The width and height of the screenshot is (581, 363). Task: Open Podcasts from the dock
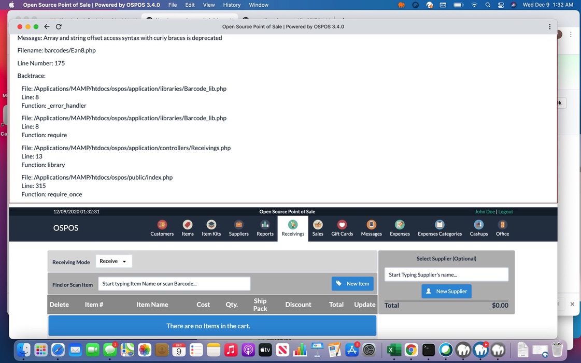(x=248, y=350)
